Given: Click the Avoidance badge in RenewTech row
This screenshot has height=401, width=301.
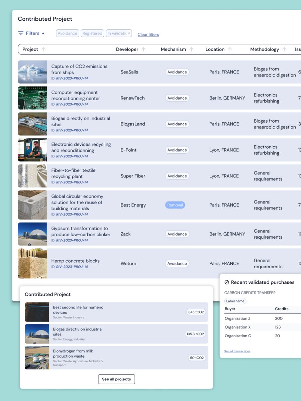Looking at the screenshot, I should coord(177,98).
